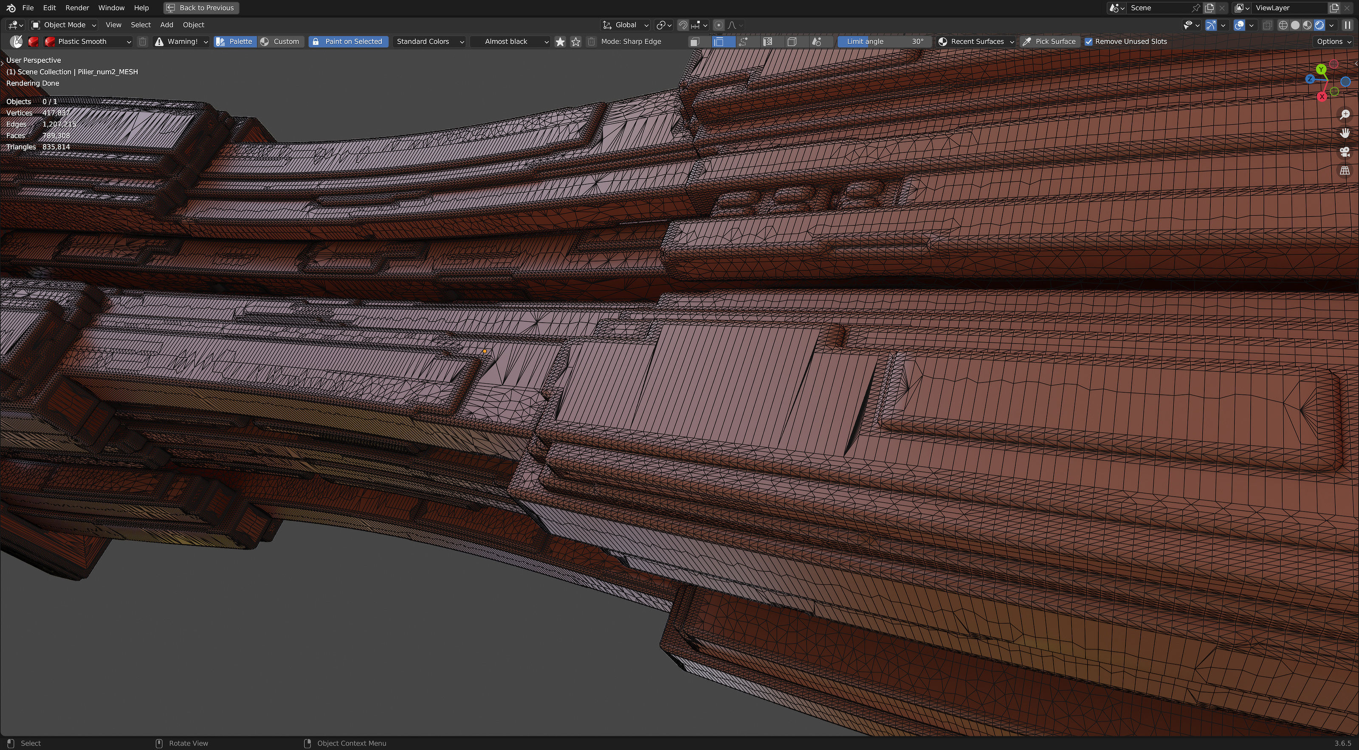The width and height of the screenshot is (1359, 750).
Task: Click trash icon beside Mode: Sharp Edge
Action: pos(592,42)
